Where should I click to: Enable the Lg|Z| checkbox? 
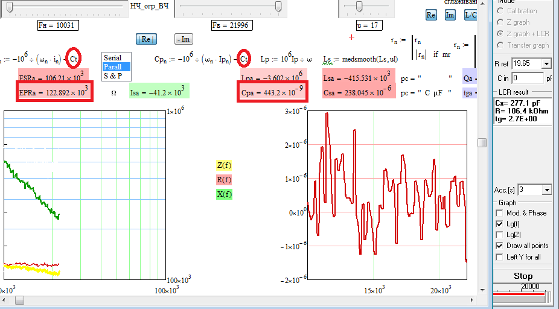[x=499, y=235]
